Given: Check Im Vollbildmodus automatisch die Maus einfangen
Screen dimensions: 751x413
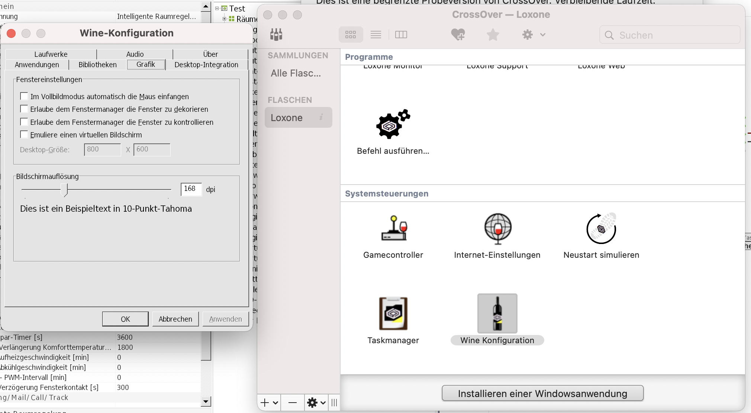Looking at the screenshot, I should tap(24, 96).
